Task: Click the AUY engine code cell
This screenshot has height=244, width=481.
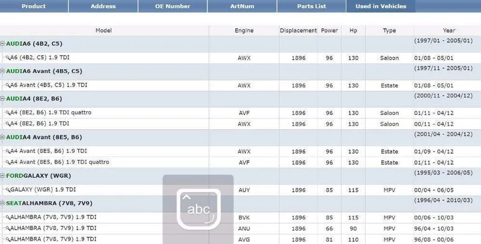Action: (x=244, y=190)
